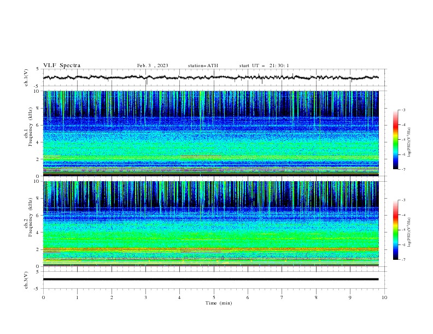Click the ch.1 colorbar 'log(PSD)(V²/Hz)' label
This screenshot has height=334, width=433.
(409, 142)
